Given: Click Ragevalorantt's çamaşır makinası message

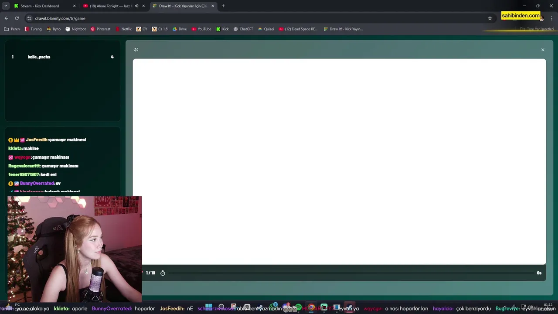Looking at the screenshot, I should click(43, 166).
